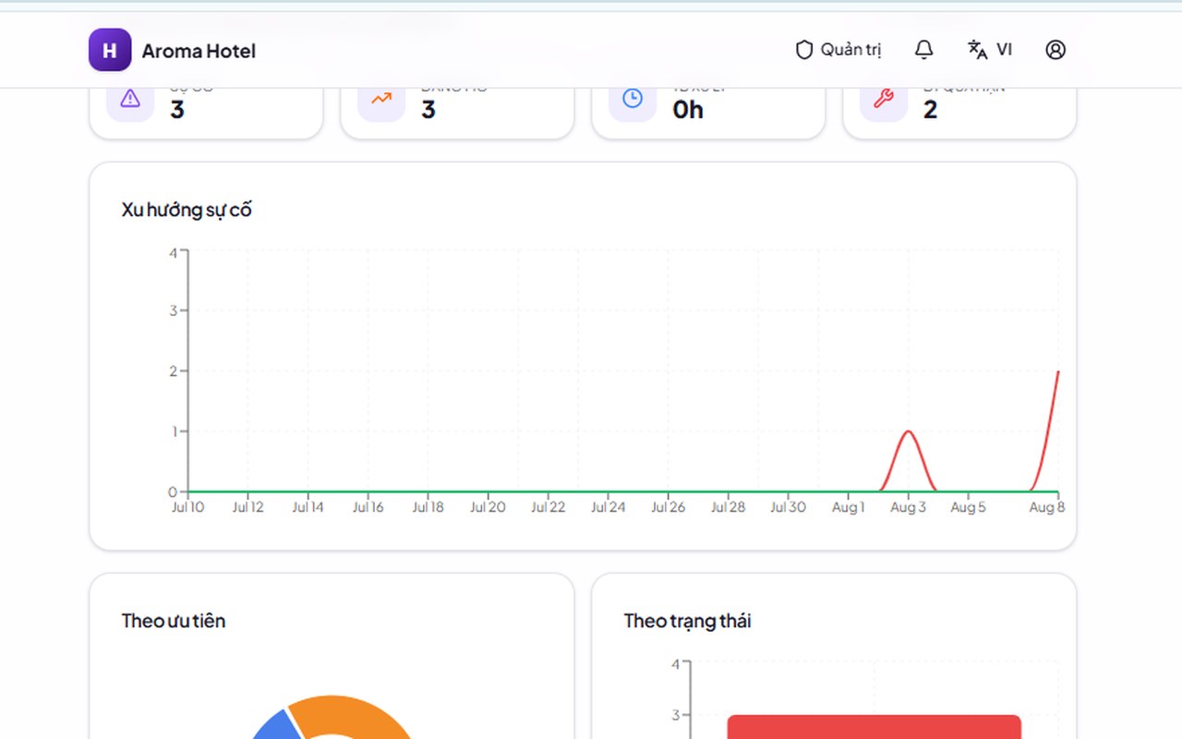
Task: Select the value 2 in the wrench card
Action: 930,110
